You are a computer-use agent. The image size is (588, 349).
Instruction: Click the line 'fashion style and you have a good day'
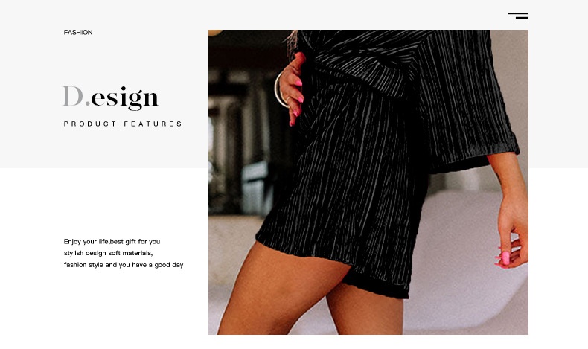[x=124, y=265]
